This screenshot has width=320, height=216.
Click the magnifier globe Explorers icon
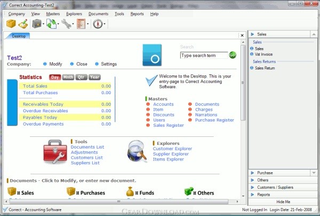[137, 151]
